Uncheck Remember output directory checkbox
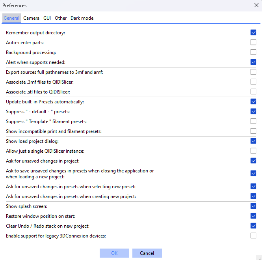Screen dimensions: 262x260 click(253, 32)
